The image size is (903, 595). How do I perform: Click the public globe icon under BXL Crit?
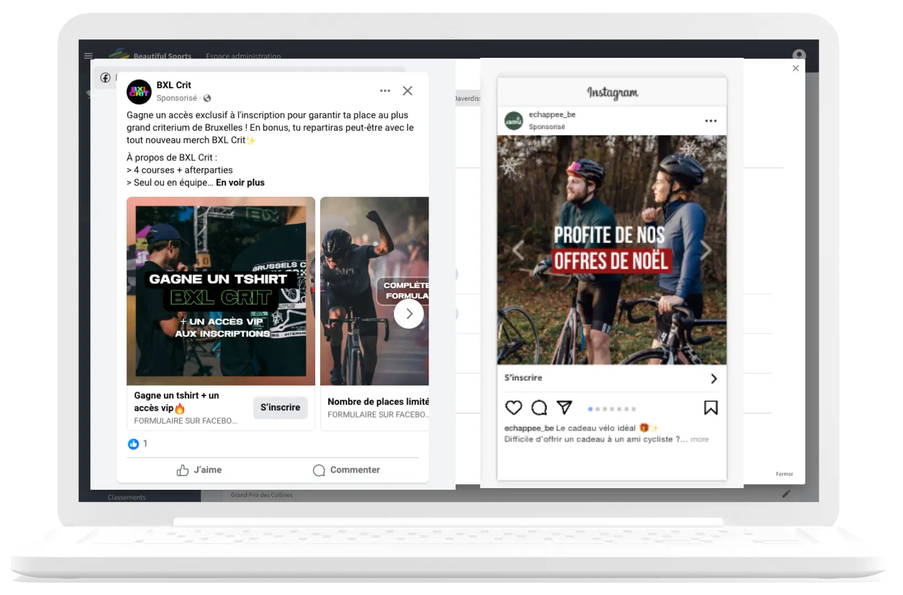pyautogui.click(x=207, y=98)
